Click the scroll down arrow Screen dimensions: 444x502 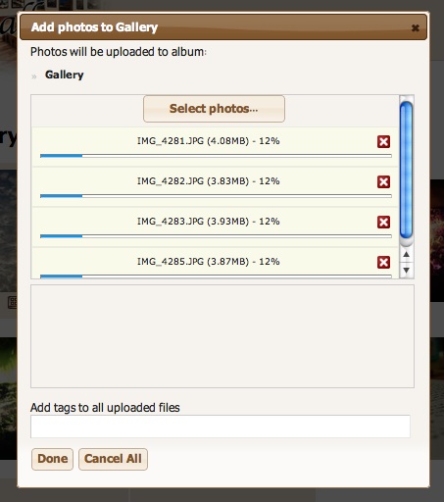click(x=406, y=271)
